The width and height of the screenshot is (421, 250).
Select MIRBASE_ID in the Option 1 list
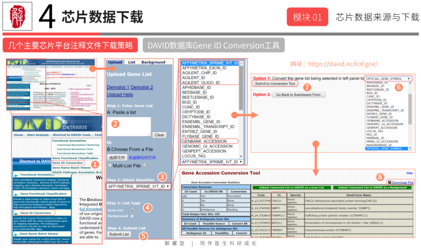point(375,138)
